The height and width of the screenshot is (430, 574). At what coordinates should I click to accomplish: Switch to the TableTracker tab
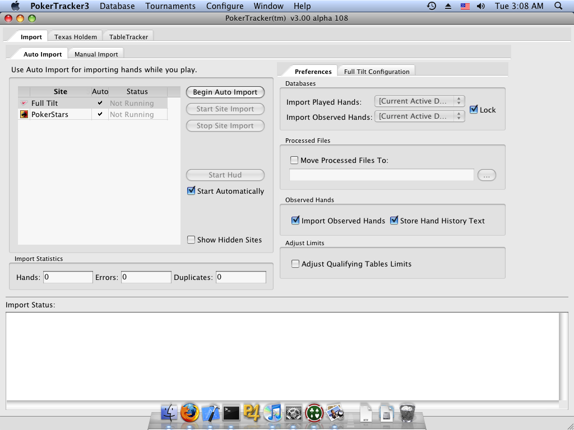click(128, 36)
